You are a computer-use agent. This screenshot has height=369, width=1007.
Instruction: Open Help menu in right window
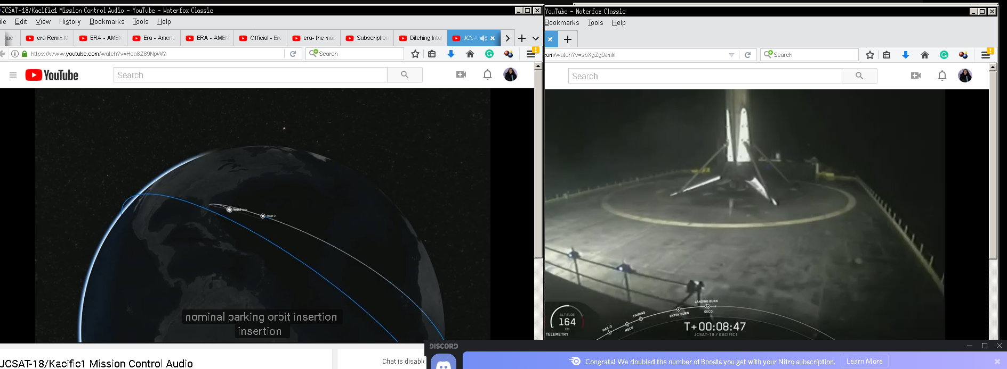coord(619,23)
